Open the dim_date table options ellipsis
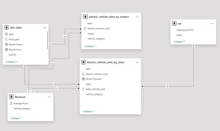 point(44,28)
